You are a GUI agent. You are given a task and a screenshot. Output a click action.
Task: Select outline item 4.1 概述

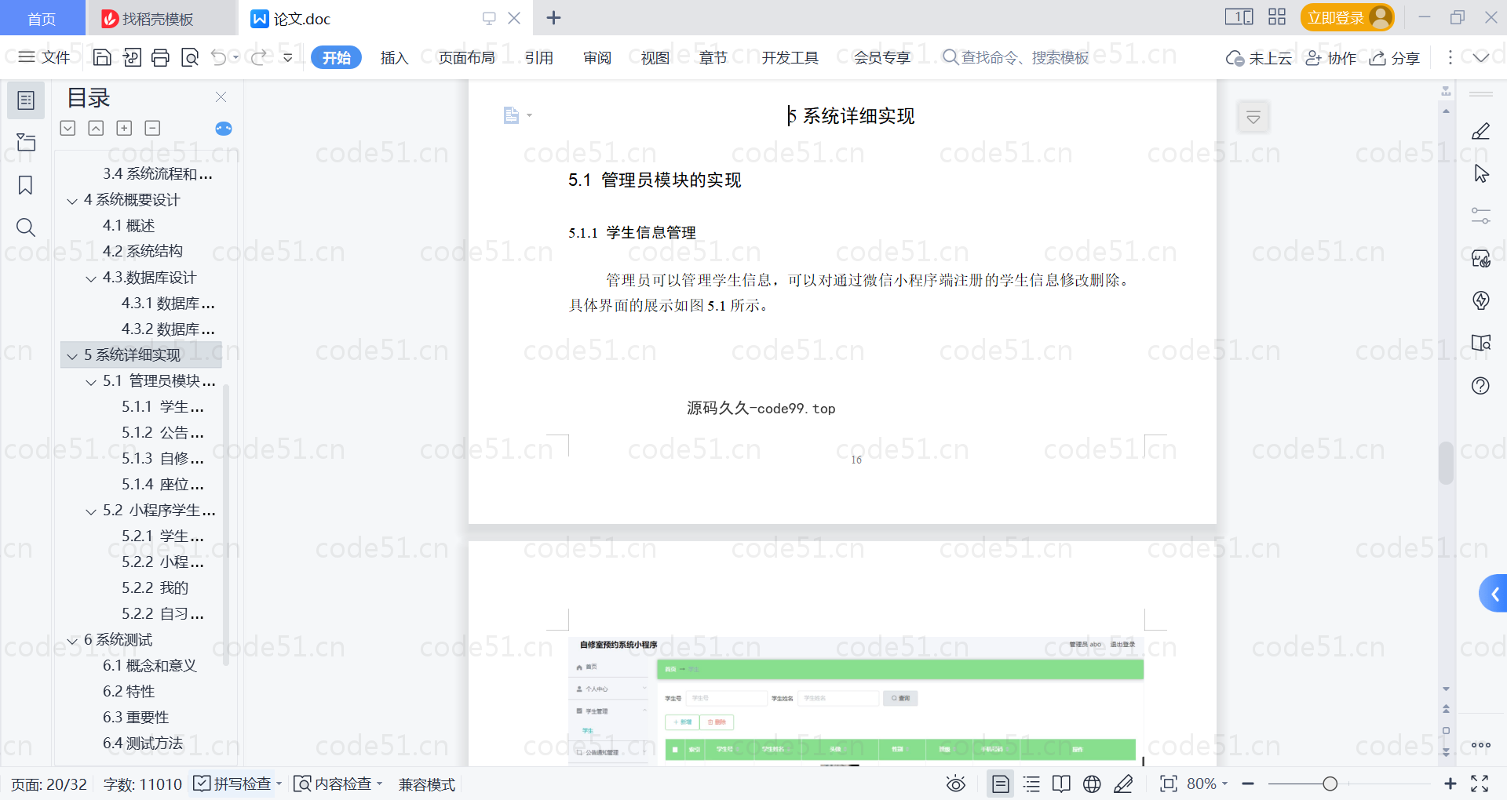pyautogui.click(x=129, y=225)
